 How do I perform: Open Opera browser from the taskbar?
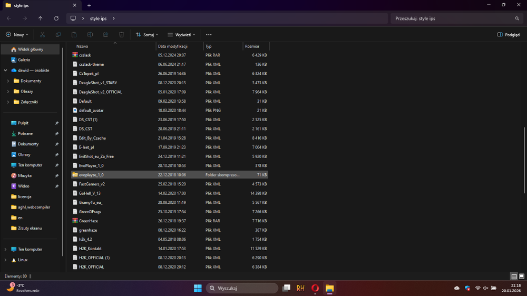point(315,288)
